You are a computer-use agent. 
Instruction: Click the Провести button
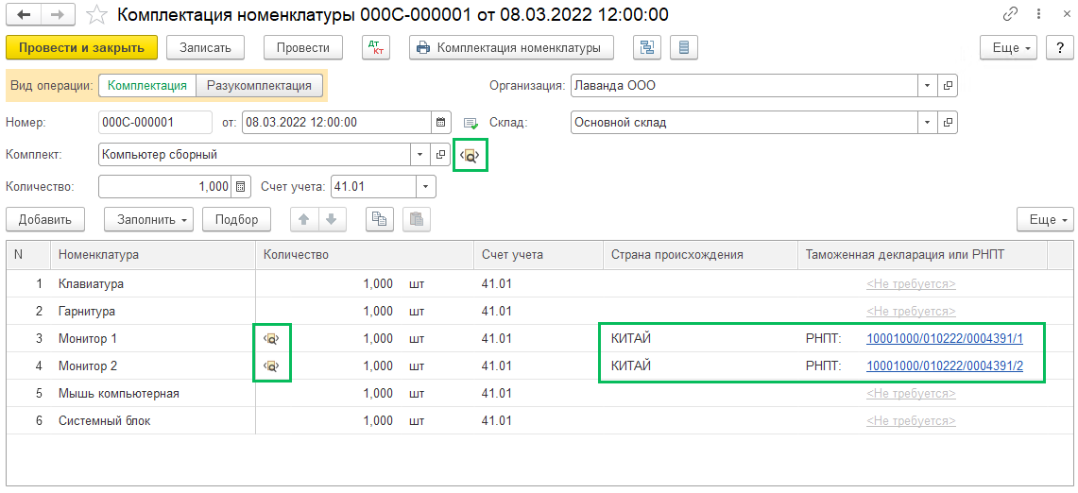[302, 47]
